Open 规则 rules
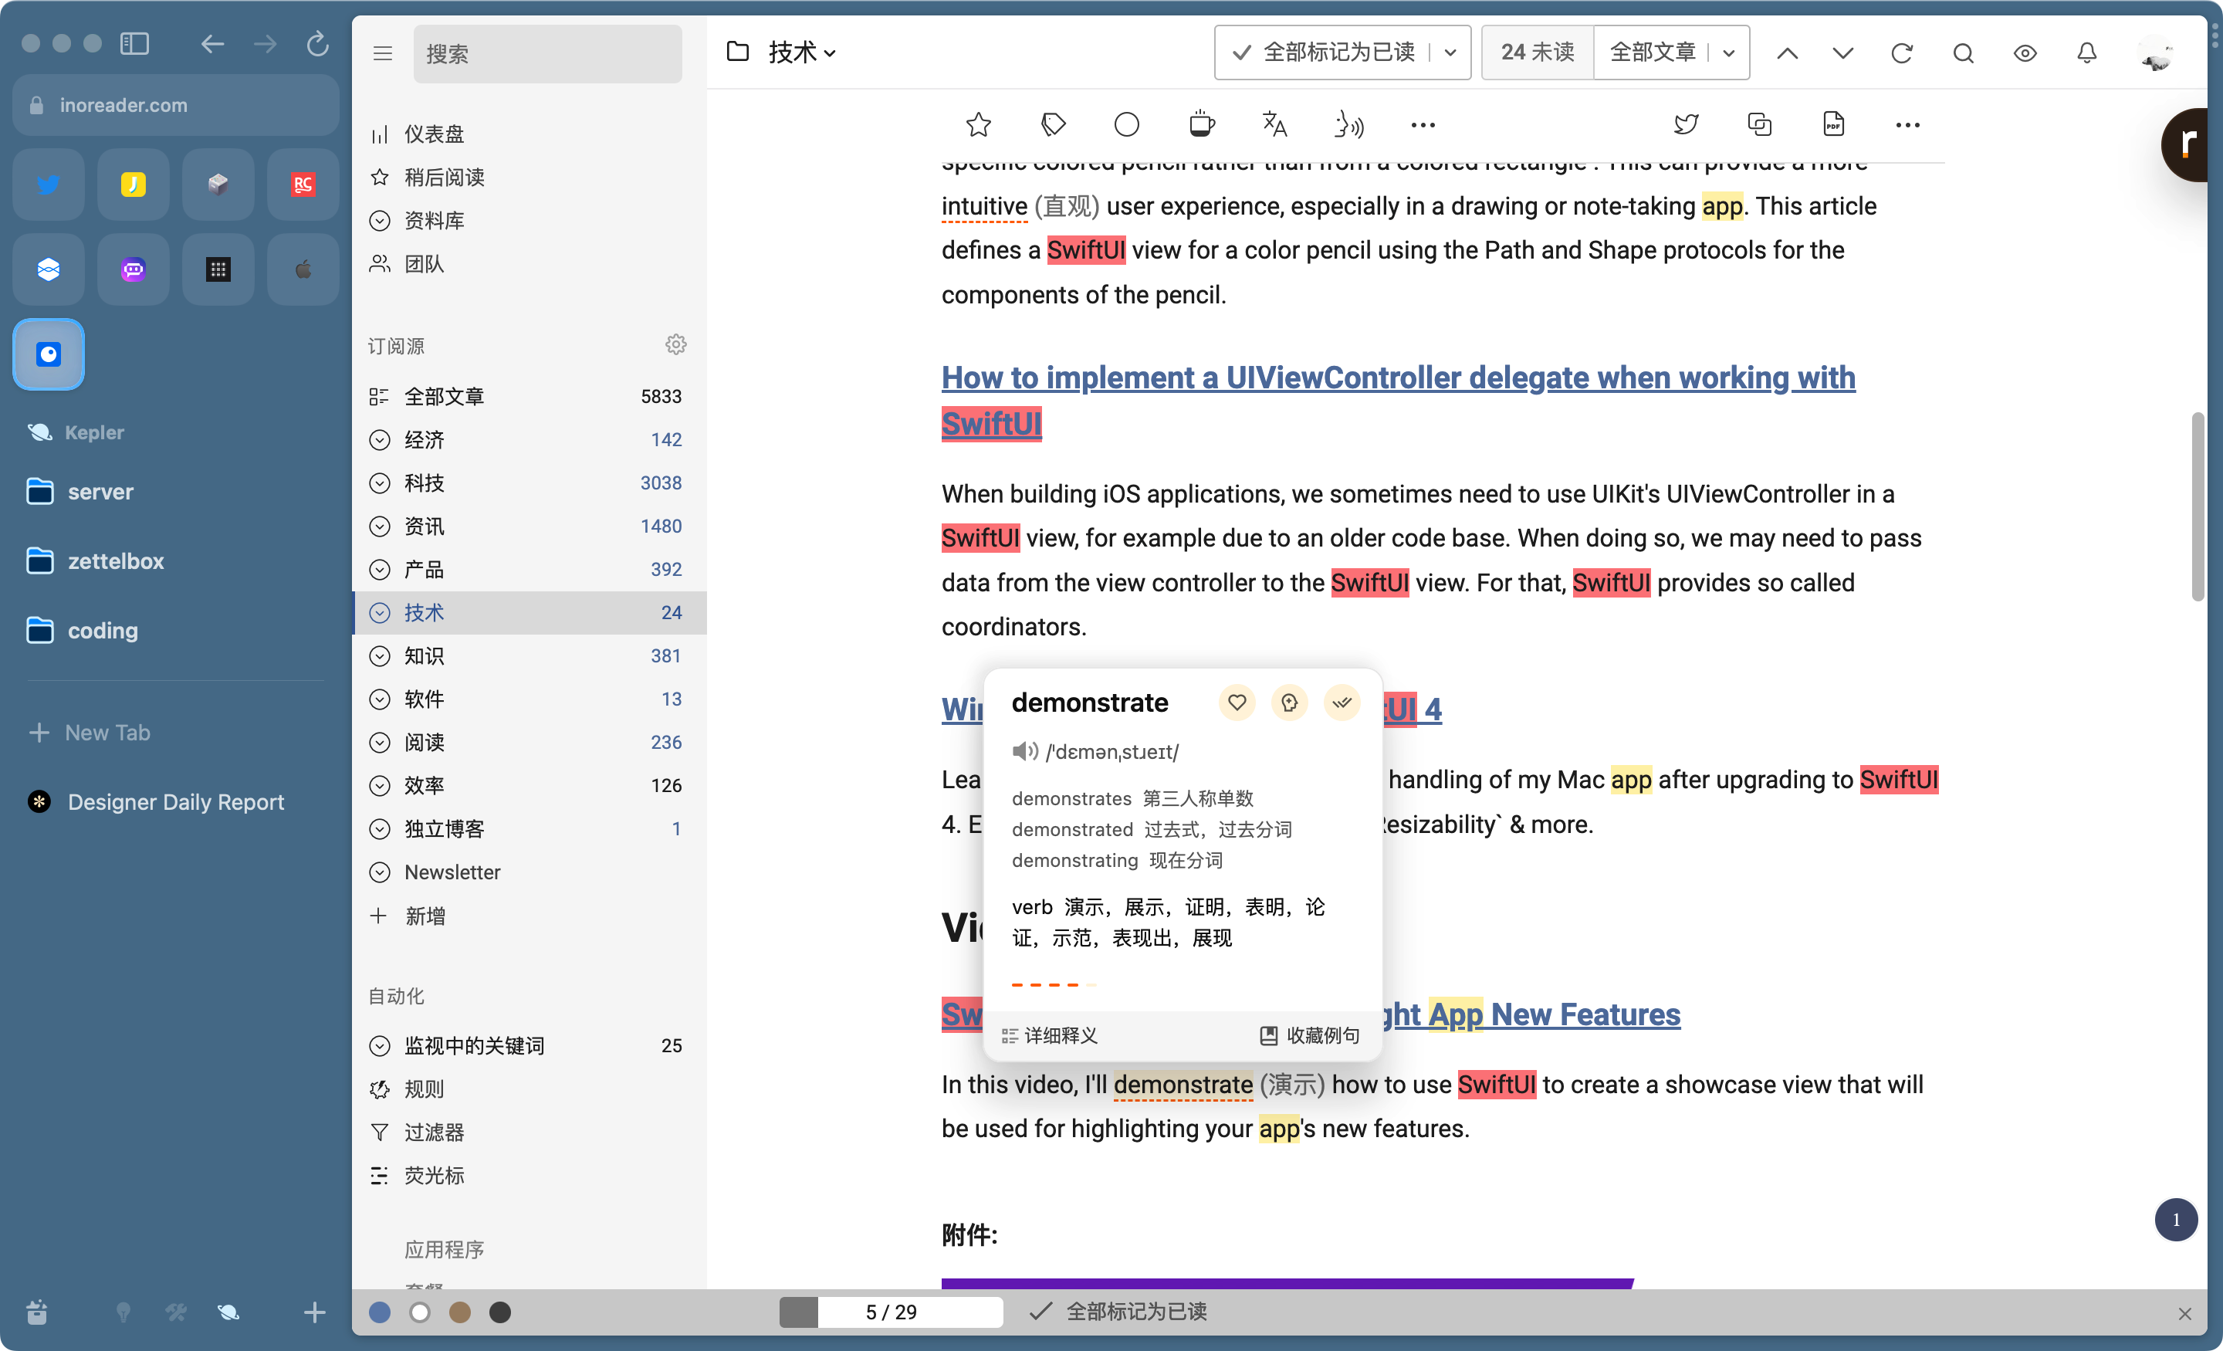Viewport: 2223px width, 1351px height. 424,1089
